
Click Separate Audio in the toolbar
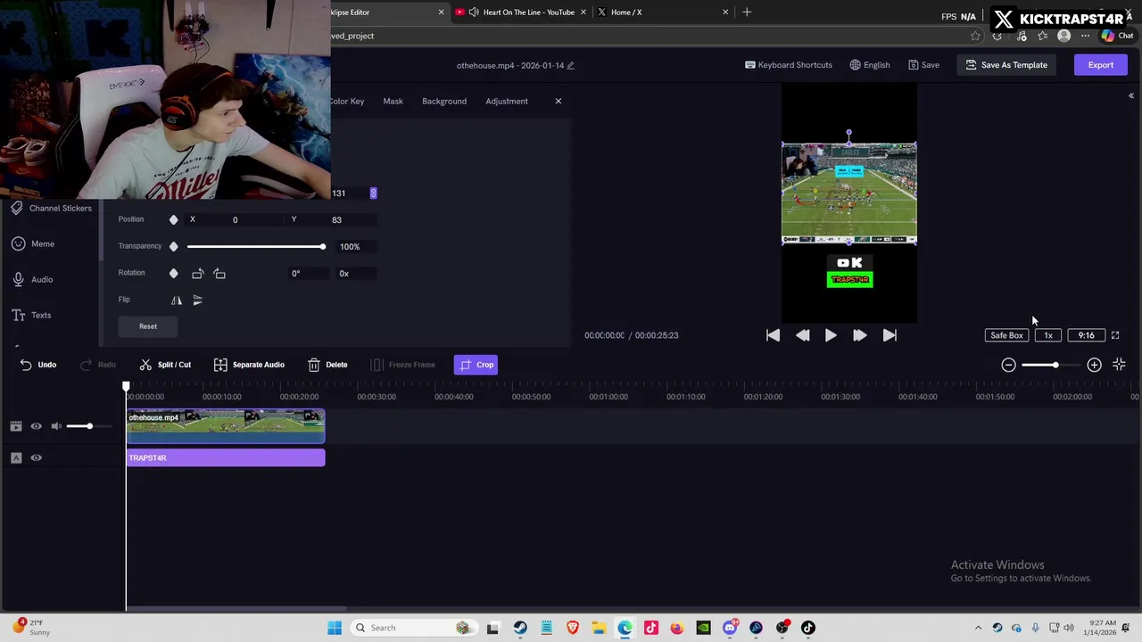coord(249,365)
